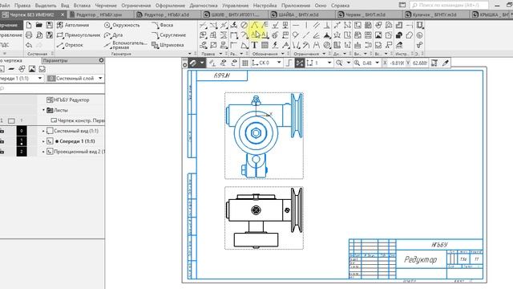Open the Справка menu
The image size is (513, 289).
point(340,6)
